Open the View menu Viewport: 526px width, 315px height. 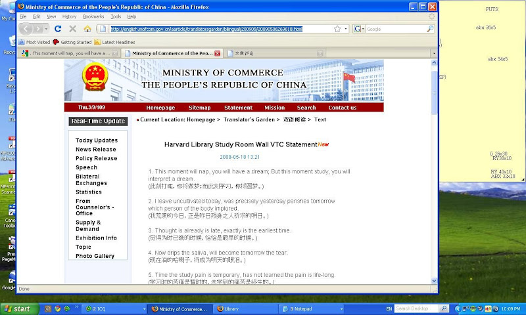[51, 16]
